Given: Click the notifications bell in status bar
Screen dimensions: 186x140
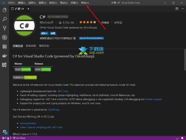Looking at the screenshot, I should click(x=182, y=138).
